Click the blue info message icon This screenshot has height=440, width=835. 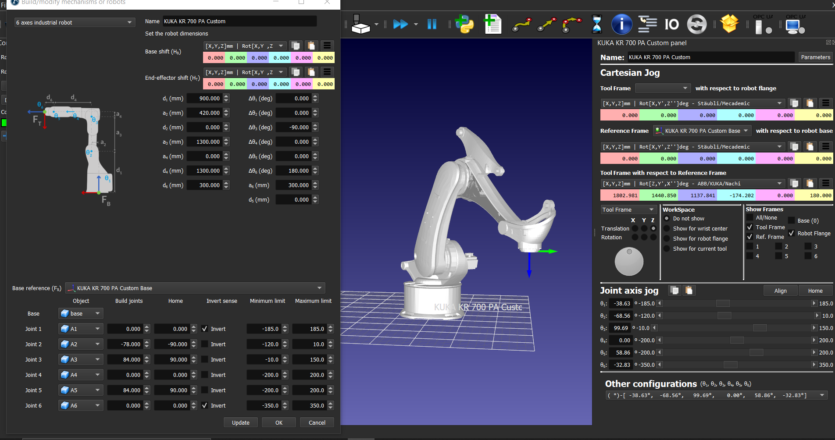pyautogui.click(x=621, y=24)
